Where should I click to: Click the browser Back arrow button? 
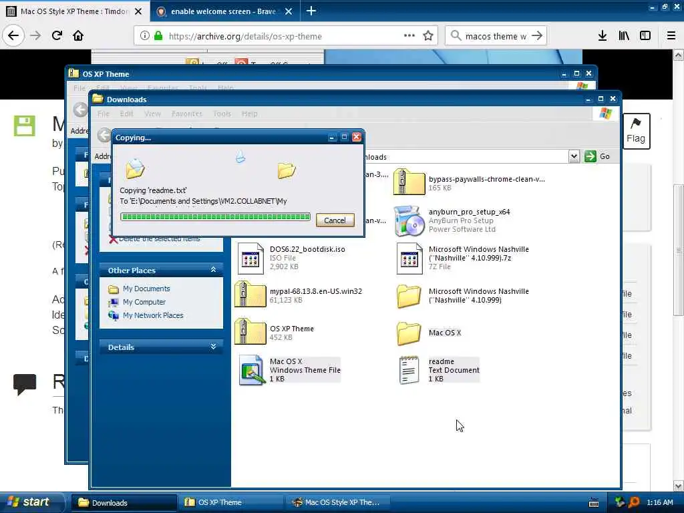(13, 35)
